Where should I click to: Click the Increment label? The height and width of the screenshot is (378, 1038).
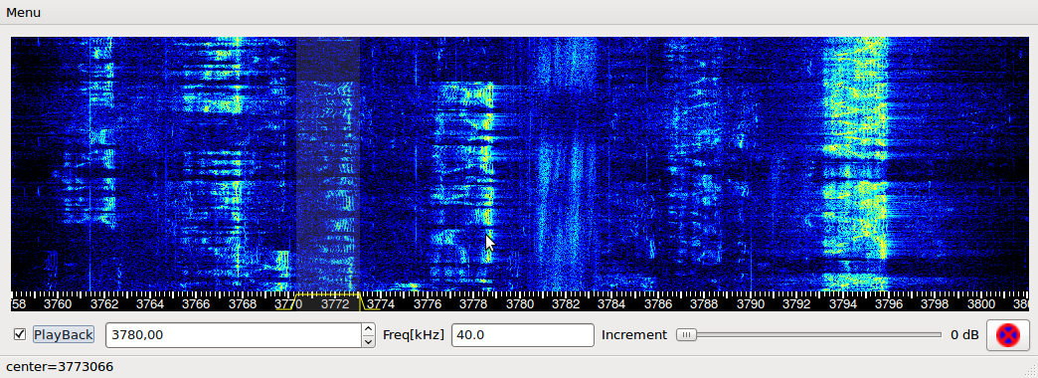(634, 335)
